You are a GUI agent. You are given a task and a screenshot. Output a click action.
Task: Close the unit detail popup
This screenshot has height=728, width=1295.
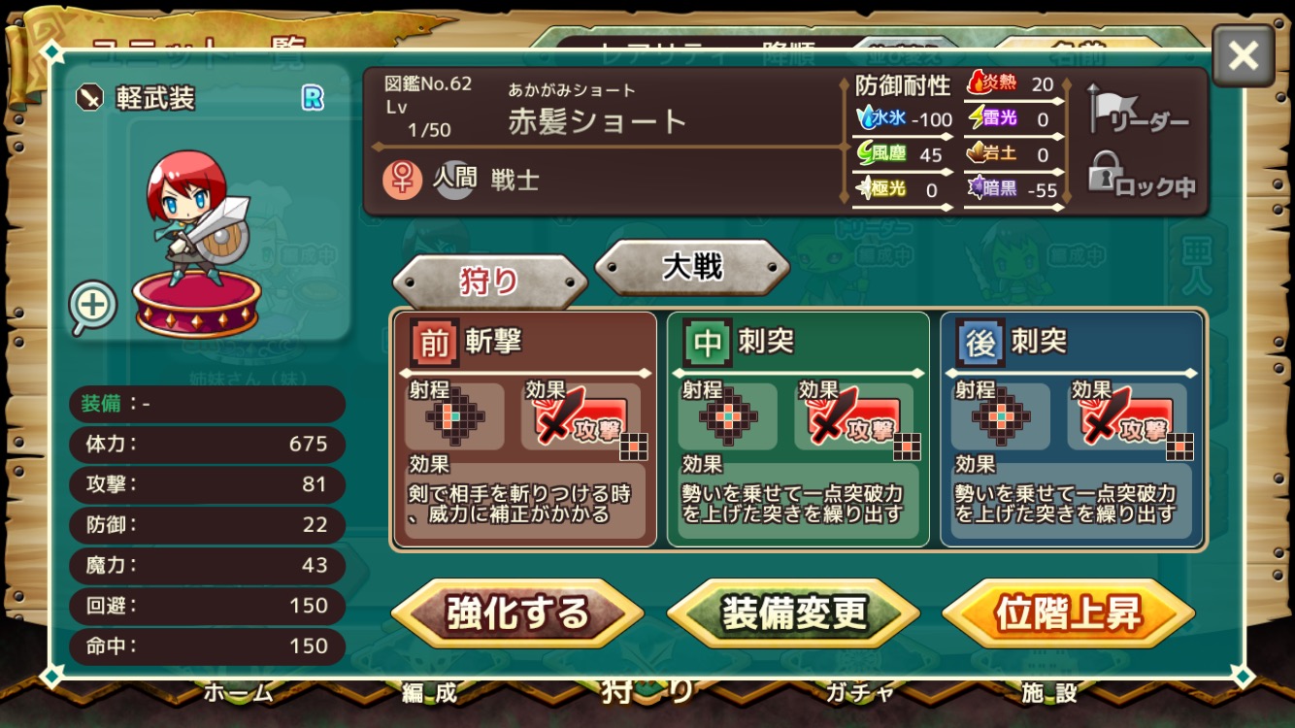pos(1243,56)
